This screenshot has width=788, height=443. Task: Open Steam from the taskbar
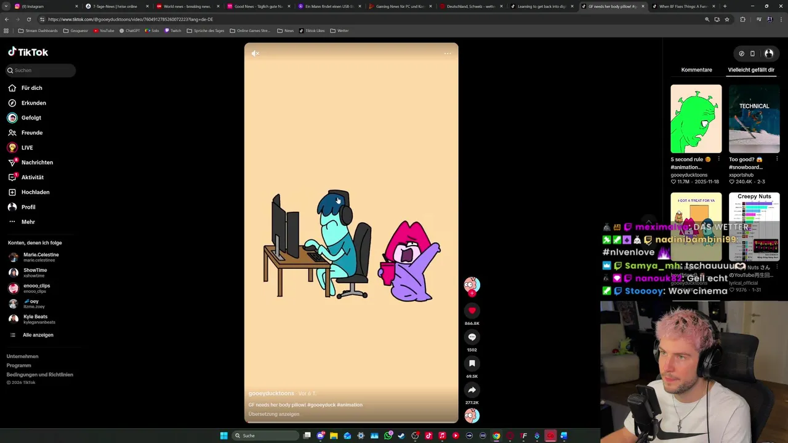coord(401,436)
